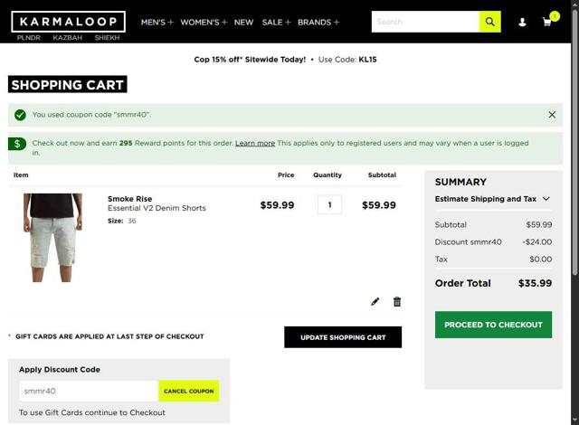Expand Estimate Shipping and Tax section
579x425 pixels.
492,199
